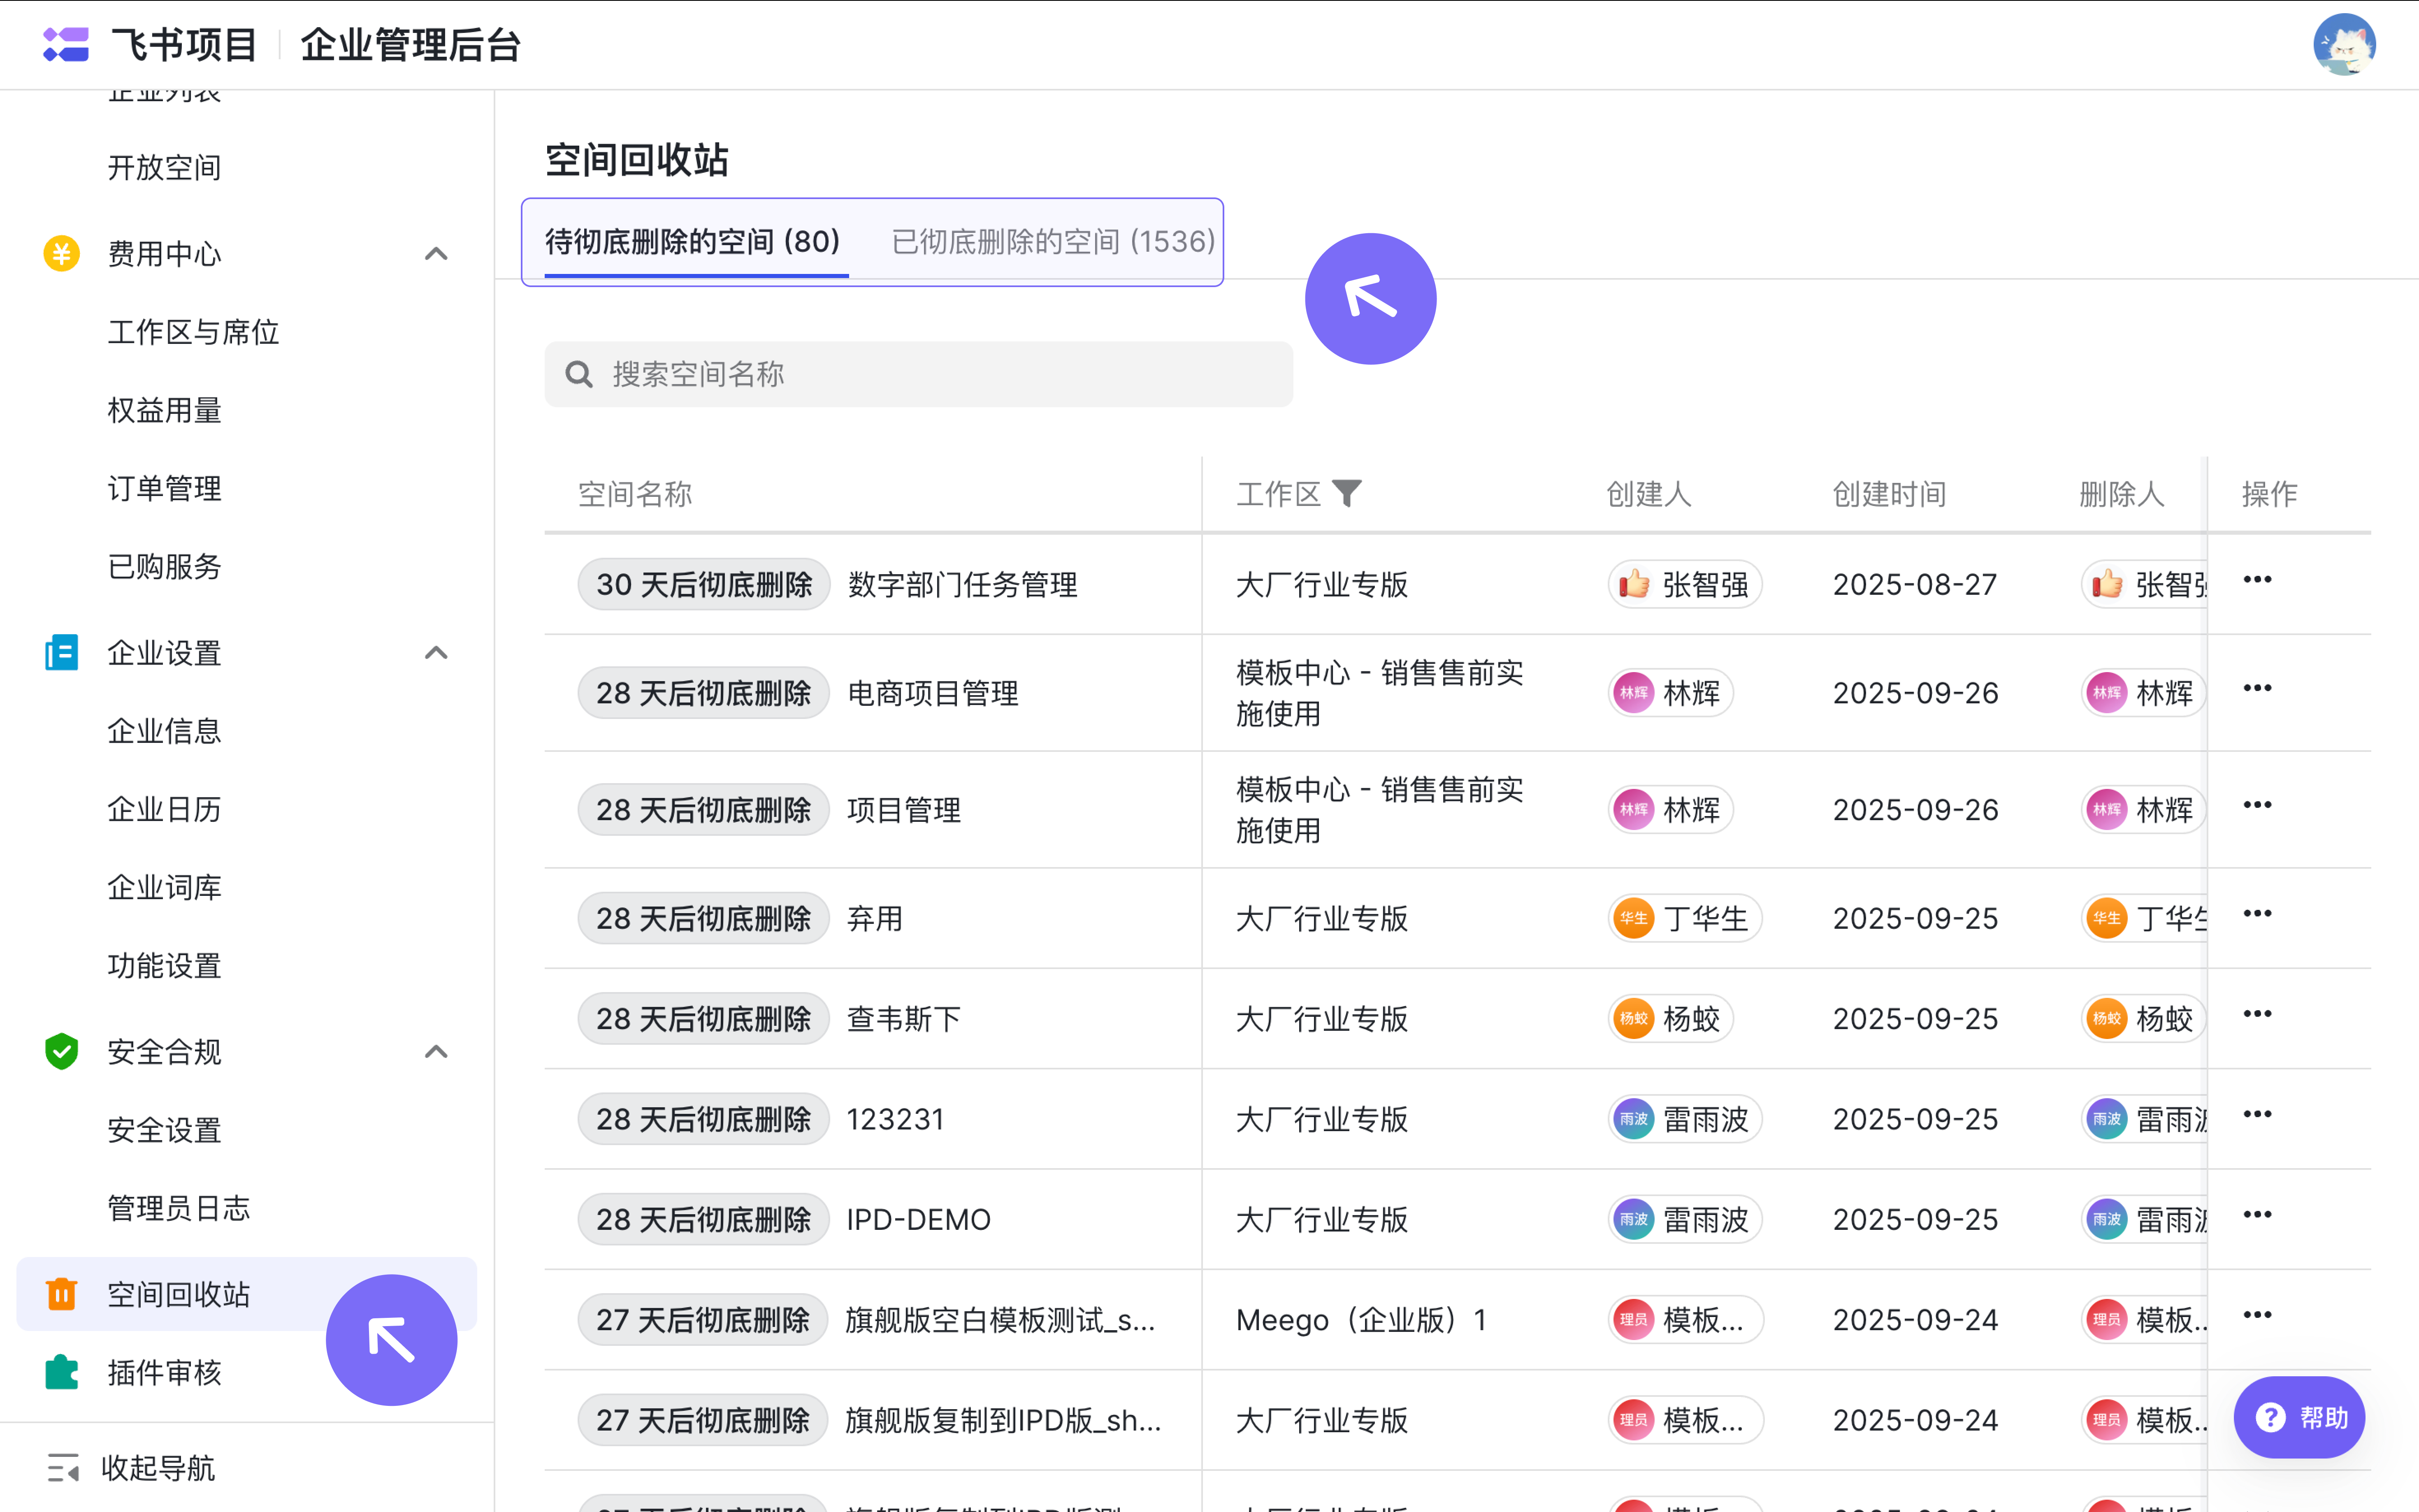Viewport: 2419px width, 1512px height.
Task: Collapse the 企业设置 section
Action: (x=436, y=653)
